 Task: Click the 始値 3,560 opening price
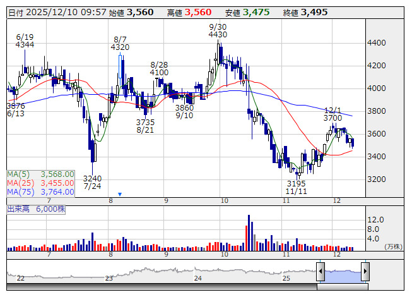pyautogui.click(x=131, y=13)
